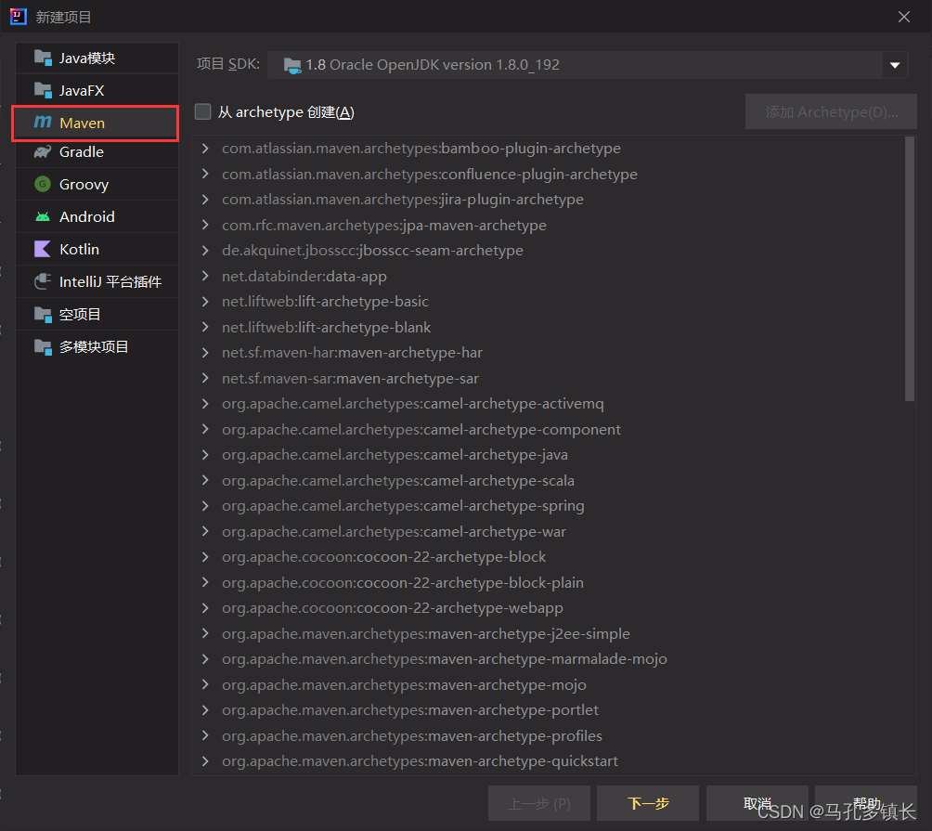This screenshot has width=932, height=831.
Task: Expand net.databinder:data-app entry
Action: [x=206, y=276]
